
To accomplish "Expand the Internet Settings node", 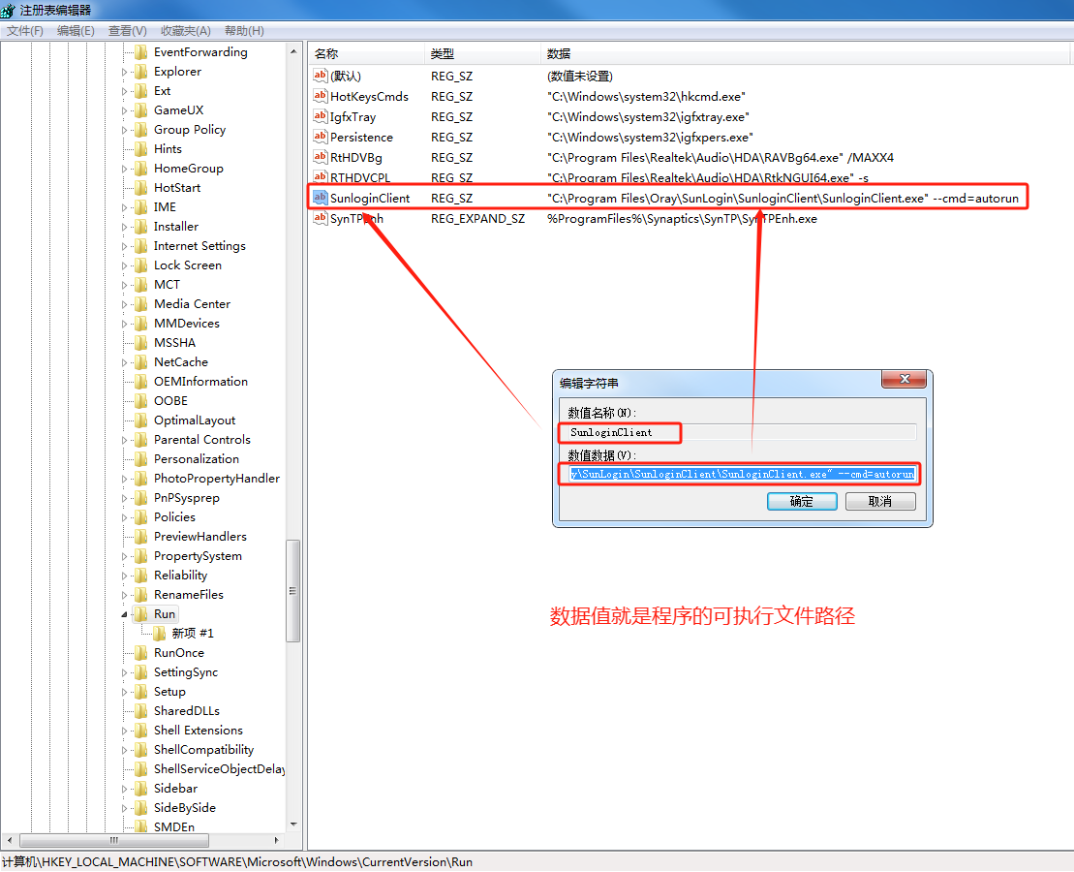I will pos(125,246).
